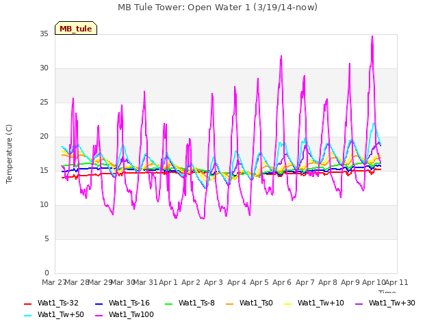Click the y-axis tick label 30
Image resolution: width=438 pixels, height=328 pixels.
pyautogui.click(x=44, y=68)
